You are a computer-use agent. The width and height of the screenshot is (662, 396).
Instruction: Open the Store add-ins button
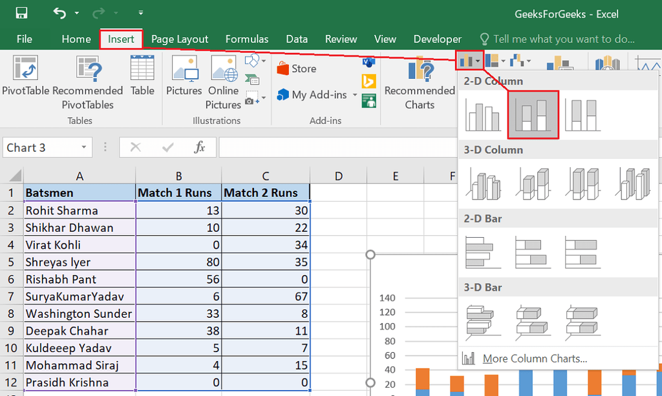[296, 68]
